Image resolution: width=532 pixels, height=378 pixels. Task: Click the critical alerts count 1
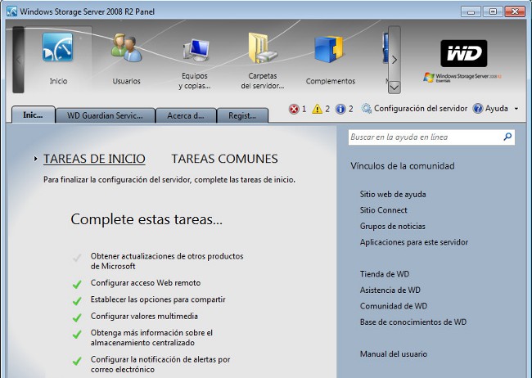pyautogui.click(x=304, y=109)
